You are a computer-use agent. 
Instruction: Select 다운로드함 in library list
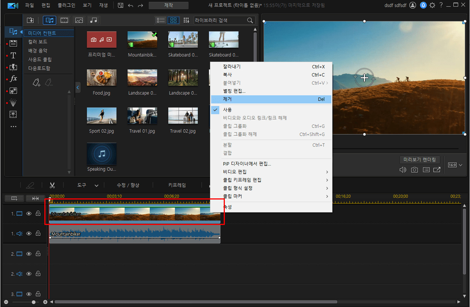coord(39,68)
